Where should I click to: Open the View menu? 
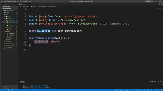click(14, 1)
